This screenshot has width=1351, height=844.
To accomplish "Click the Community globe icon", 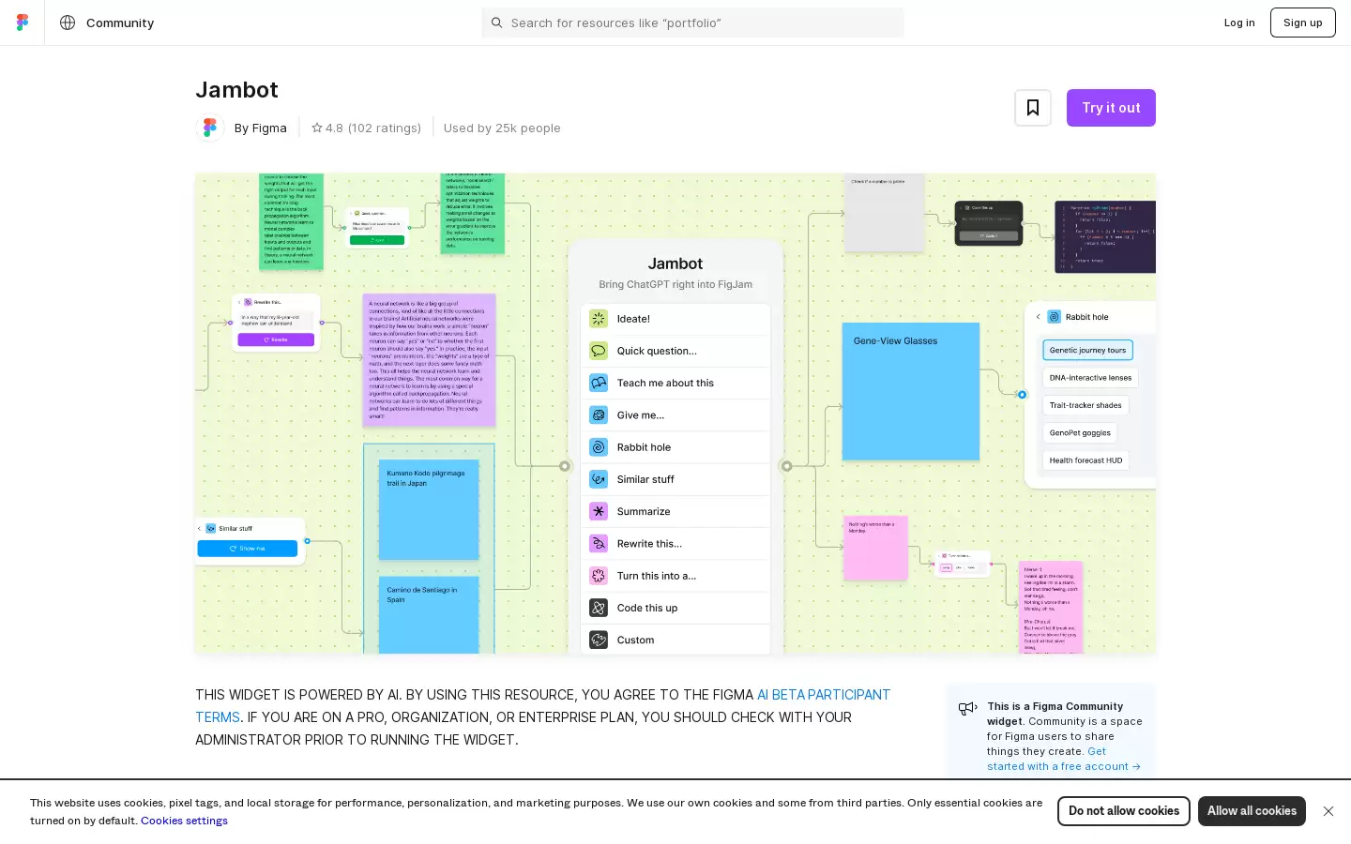I will [x=68, y=23].
